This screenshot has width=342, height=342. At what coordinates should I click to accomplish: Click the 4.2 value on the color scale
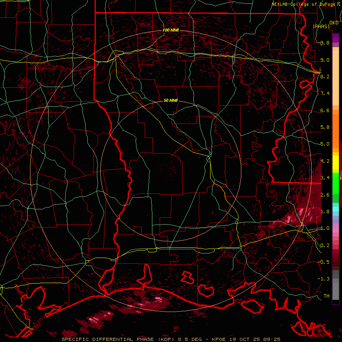click(325, 161)
